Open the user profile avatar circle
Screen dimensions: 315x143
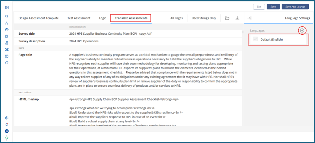click(7, 131)
